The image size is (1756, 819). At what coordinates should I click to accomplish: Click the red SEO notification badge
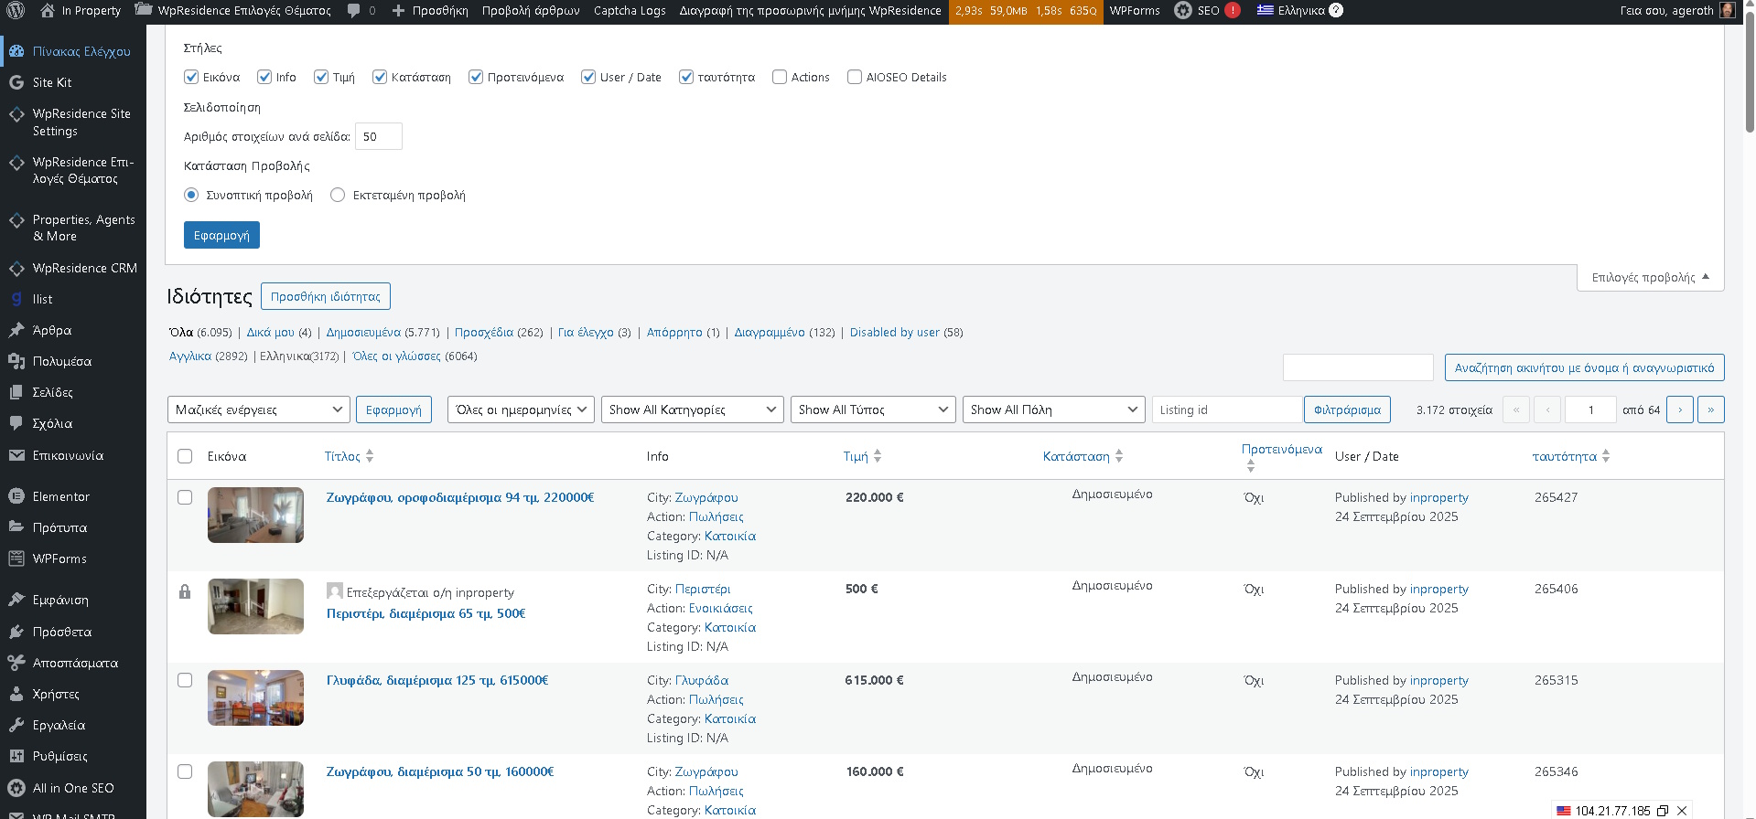coord(1233,11)
